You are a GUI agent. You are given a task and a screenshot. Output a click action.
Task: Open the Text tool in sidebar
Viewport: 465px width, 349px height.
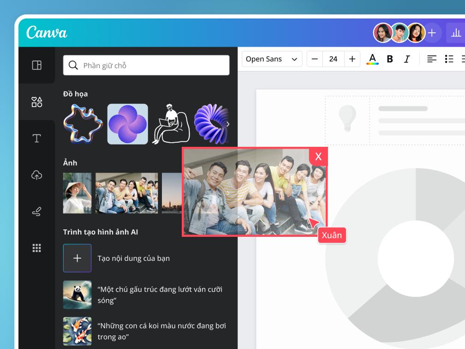click(x=37, y=138)
